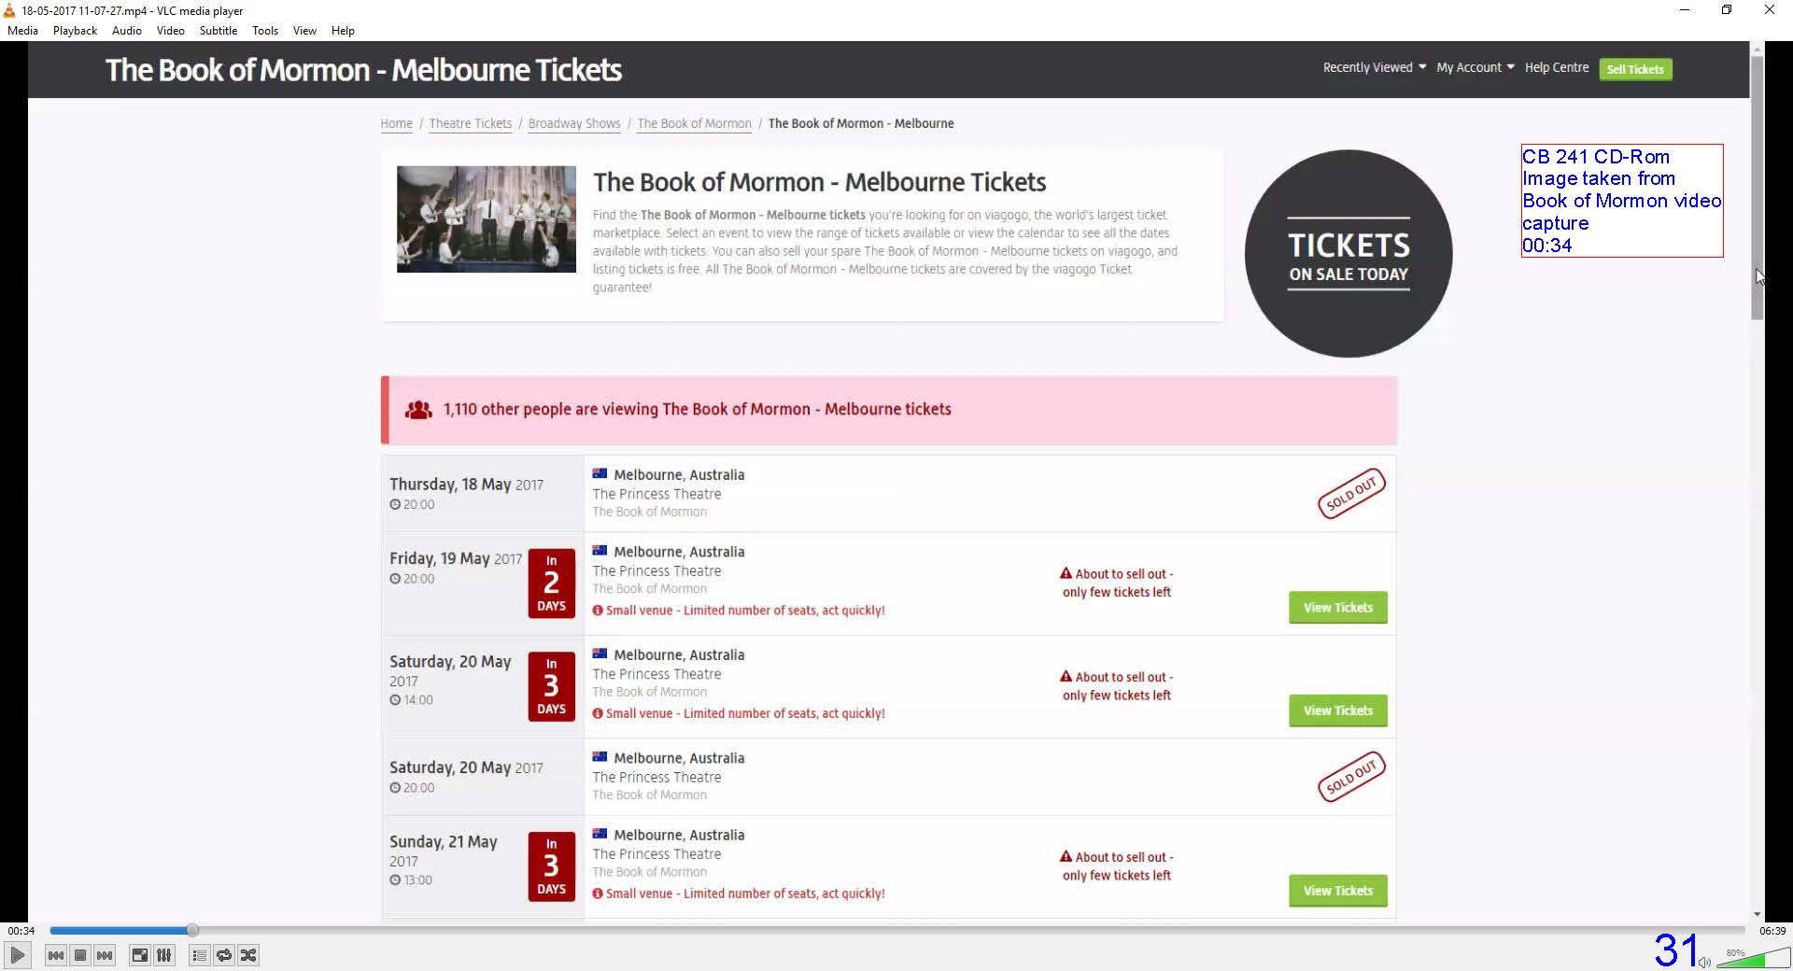This screenshot has width=1793, height=971.
Task: Expand My Account dropdown
Action: click(1475, 67)
